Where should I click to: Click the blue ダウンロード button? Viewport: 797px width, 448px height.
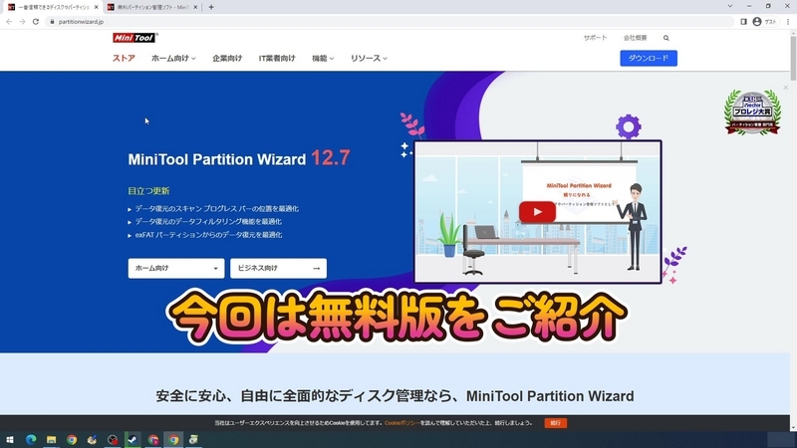[x=649, y=58]
